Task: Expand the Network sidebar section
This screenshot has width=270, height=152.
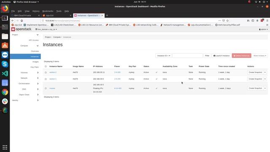Action: [25, 78]
